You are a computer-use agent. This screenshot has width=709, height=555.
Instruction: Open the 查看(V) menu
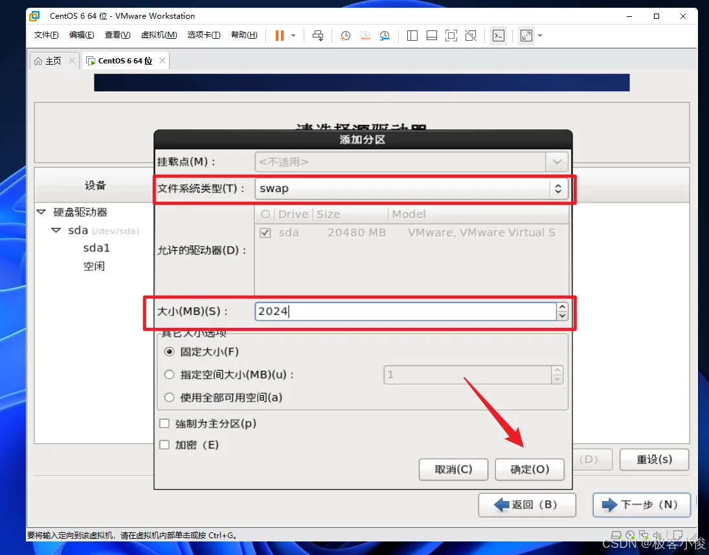[117, 35]
